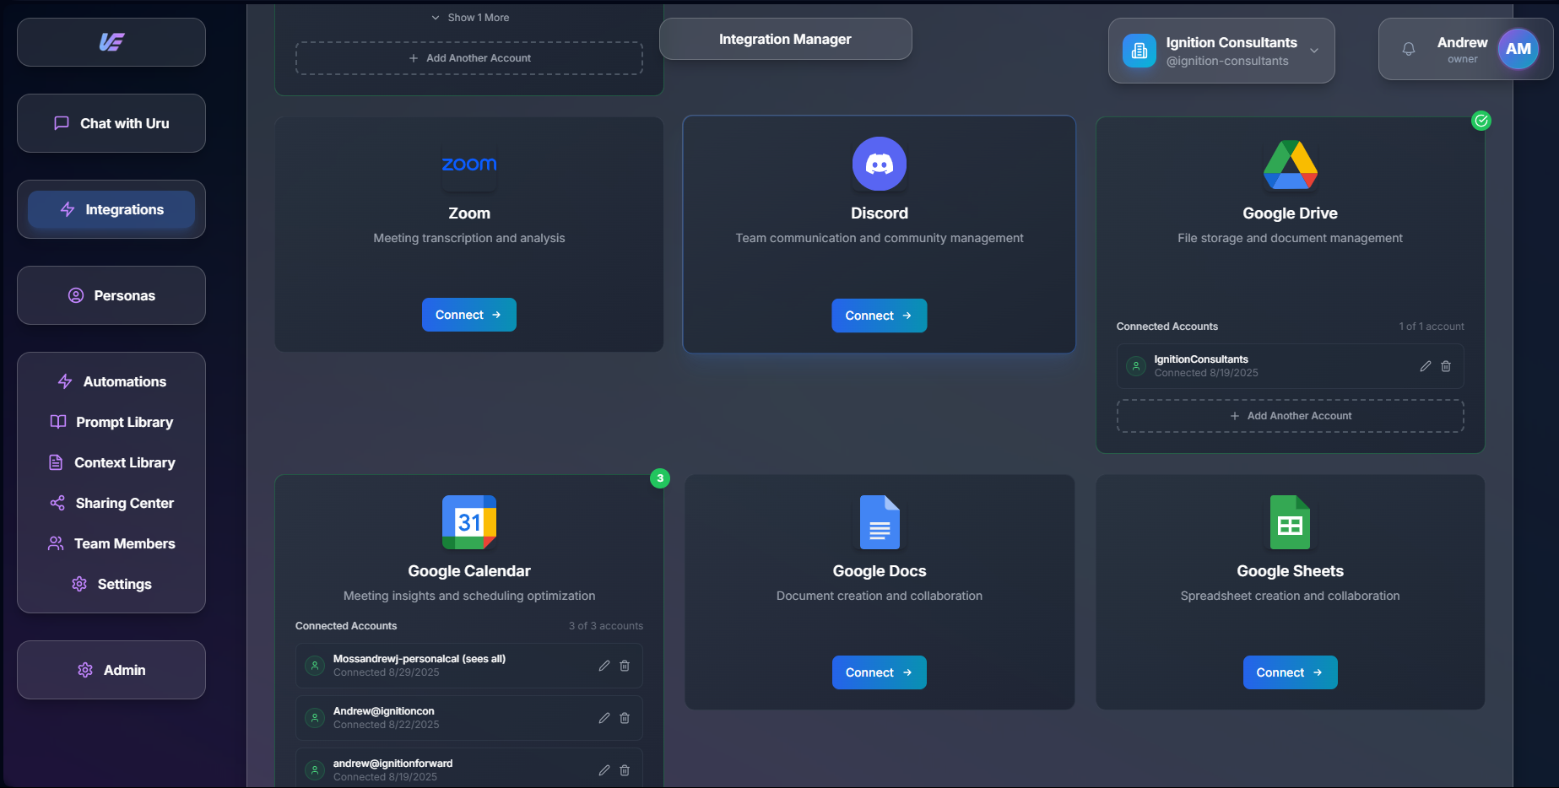Select the Integrations sidebar icon
This screenshot has height=788, width=1559.
111,209
